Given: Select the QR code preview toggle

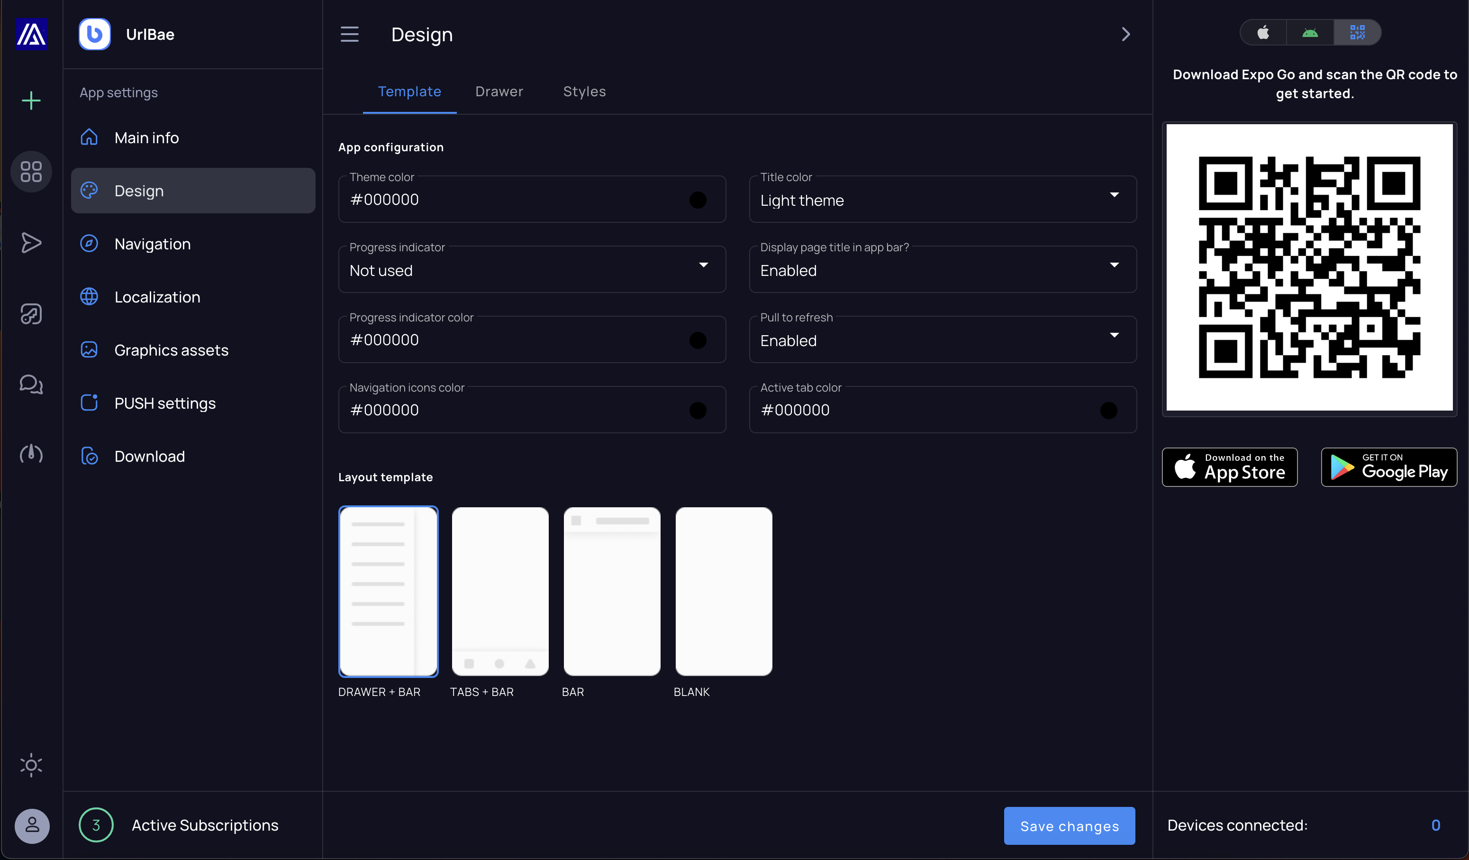Looking at the screenshot, I should pos(1357,32).
